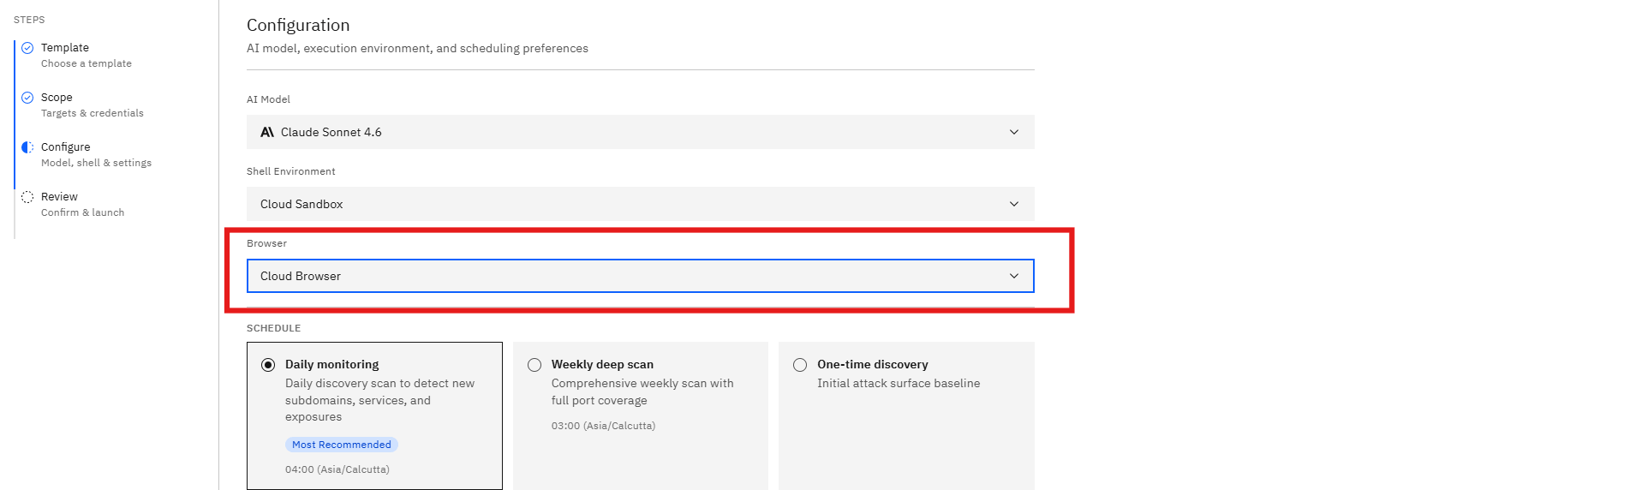Click the AI Model field label
Viewport: 1642px width, 490px height.
click(x=268, y=99)
